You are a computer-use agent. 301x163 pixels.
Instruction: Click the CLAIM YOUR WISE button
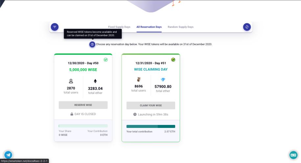151,105
